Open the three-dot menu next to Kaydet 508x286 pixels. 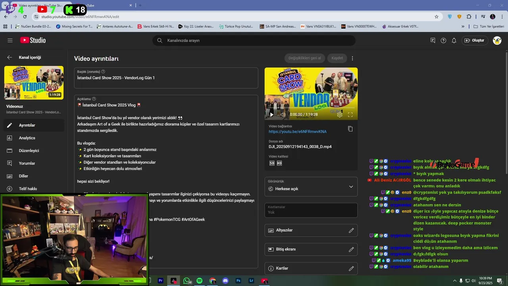352,58
